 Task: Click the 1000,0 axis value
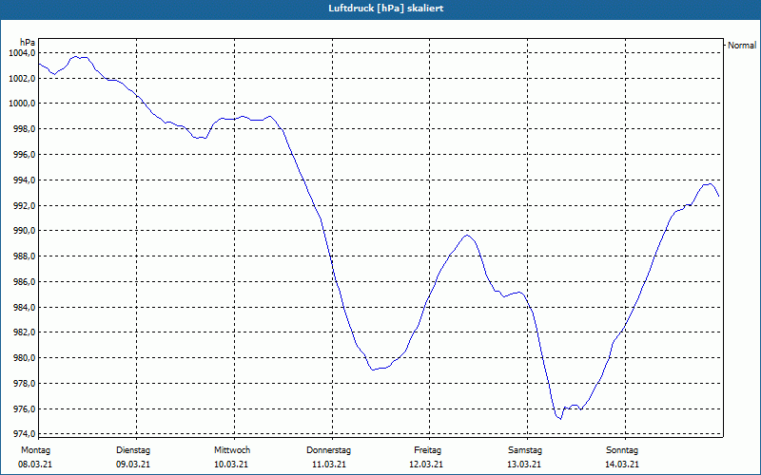point(22,104)
